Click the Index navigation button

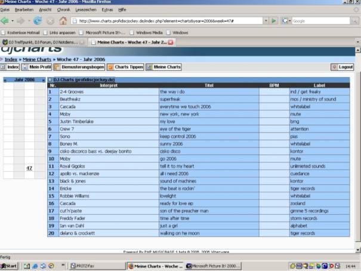[10, 67]
